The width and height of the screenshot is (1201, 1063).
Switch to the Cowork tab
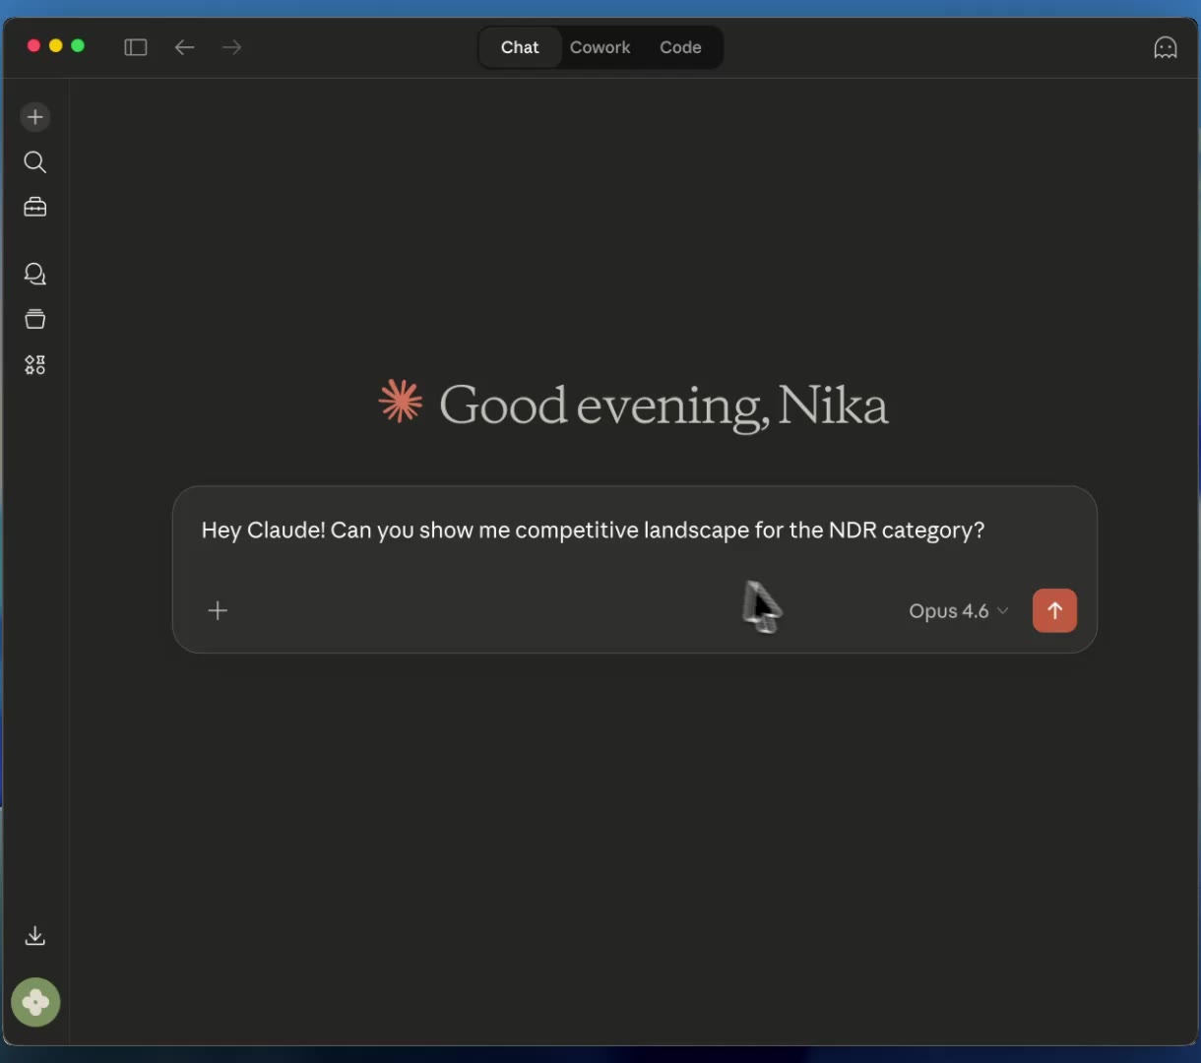600,47
